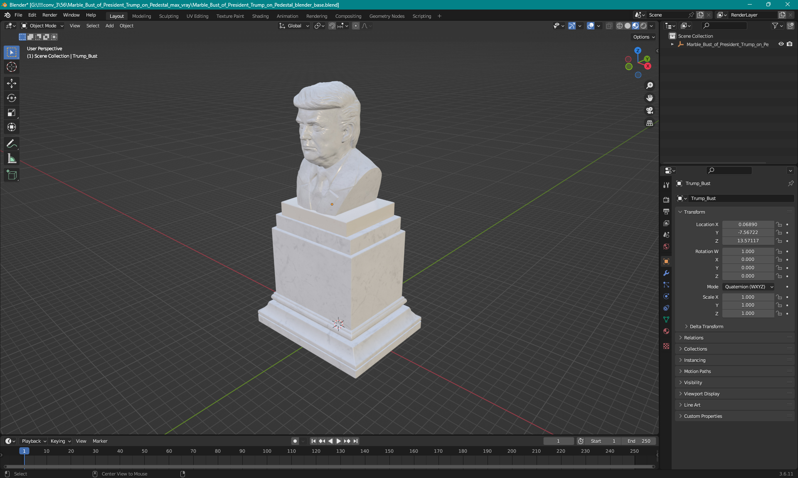The height and width of the screenshot is (478, 798).
Task: Open the File menu
Action: point(18,15)
